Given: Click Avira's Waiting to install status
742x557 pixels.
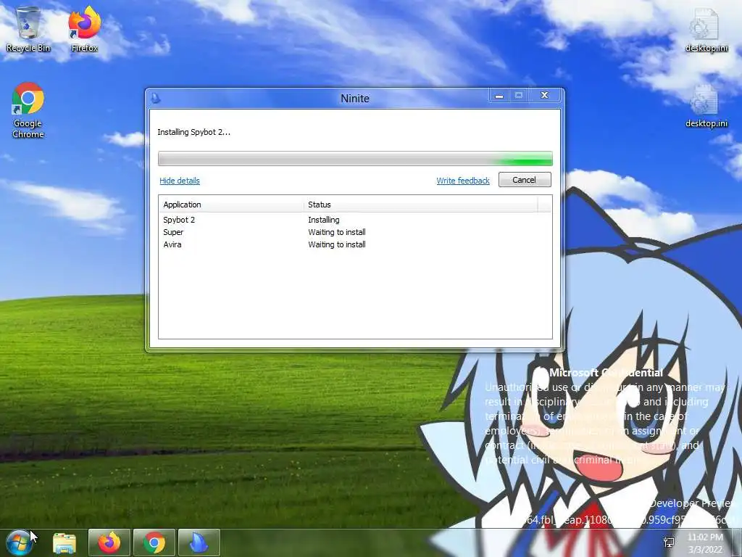Looking at the screenshot, I should click(336, 244).
